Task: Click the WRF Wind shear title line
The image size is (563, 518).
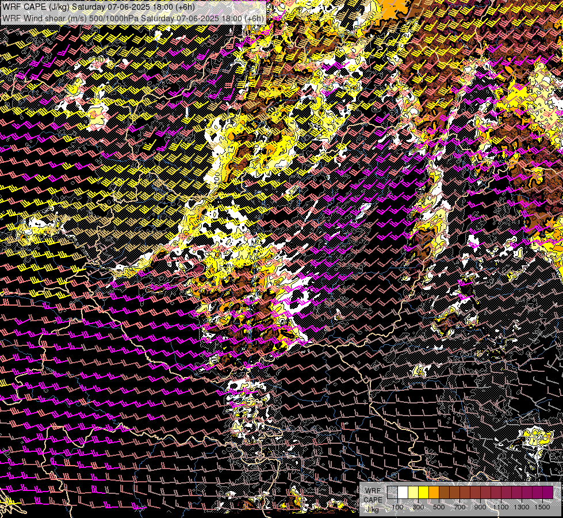Action: pos(133,18)
